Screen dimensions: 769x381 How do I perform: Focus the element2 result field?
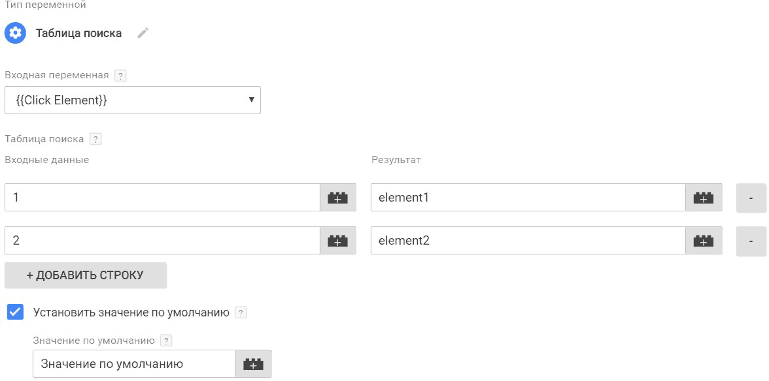point(528,241)
